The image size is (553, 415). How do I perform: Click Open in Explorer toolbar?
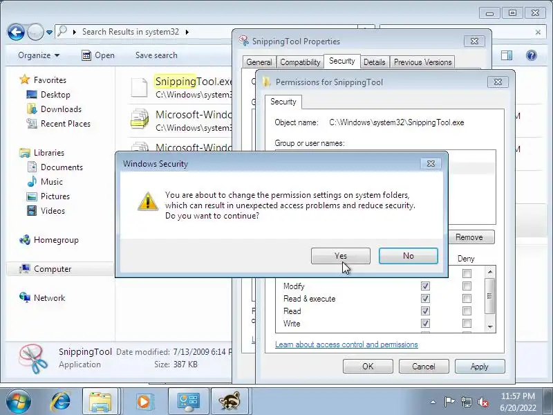coord(98,55)
